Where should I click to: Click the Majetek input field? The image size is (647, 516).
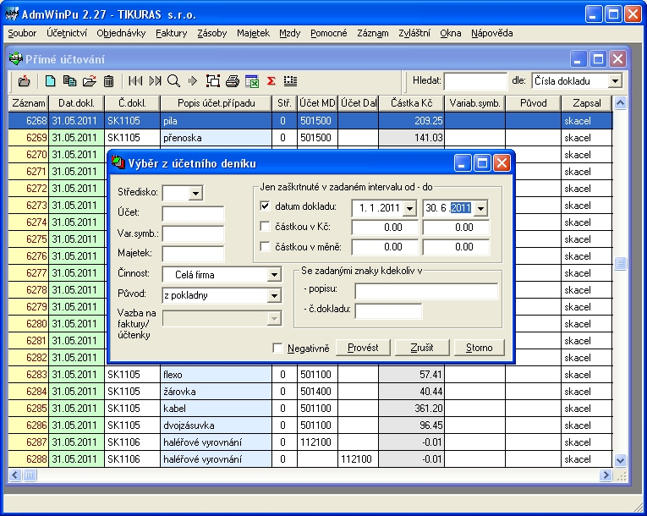[x=193, y=254]
